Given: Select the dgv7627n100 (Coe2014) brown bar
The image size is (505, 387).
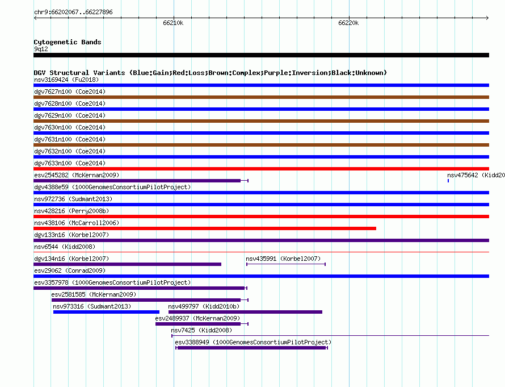Looking at the screenshot, I should 261,97.
